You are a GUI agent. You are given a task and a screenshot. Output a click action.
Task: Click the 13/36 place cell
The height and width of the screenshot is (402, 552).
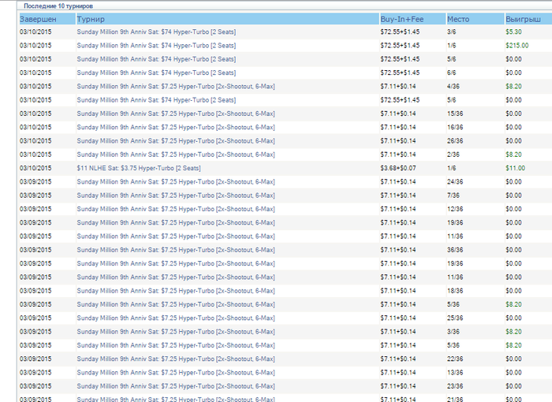[455, 372]
